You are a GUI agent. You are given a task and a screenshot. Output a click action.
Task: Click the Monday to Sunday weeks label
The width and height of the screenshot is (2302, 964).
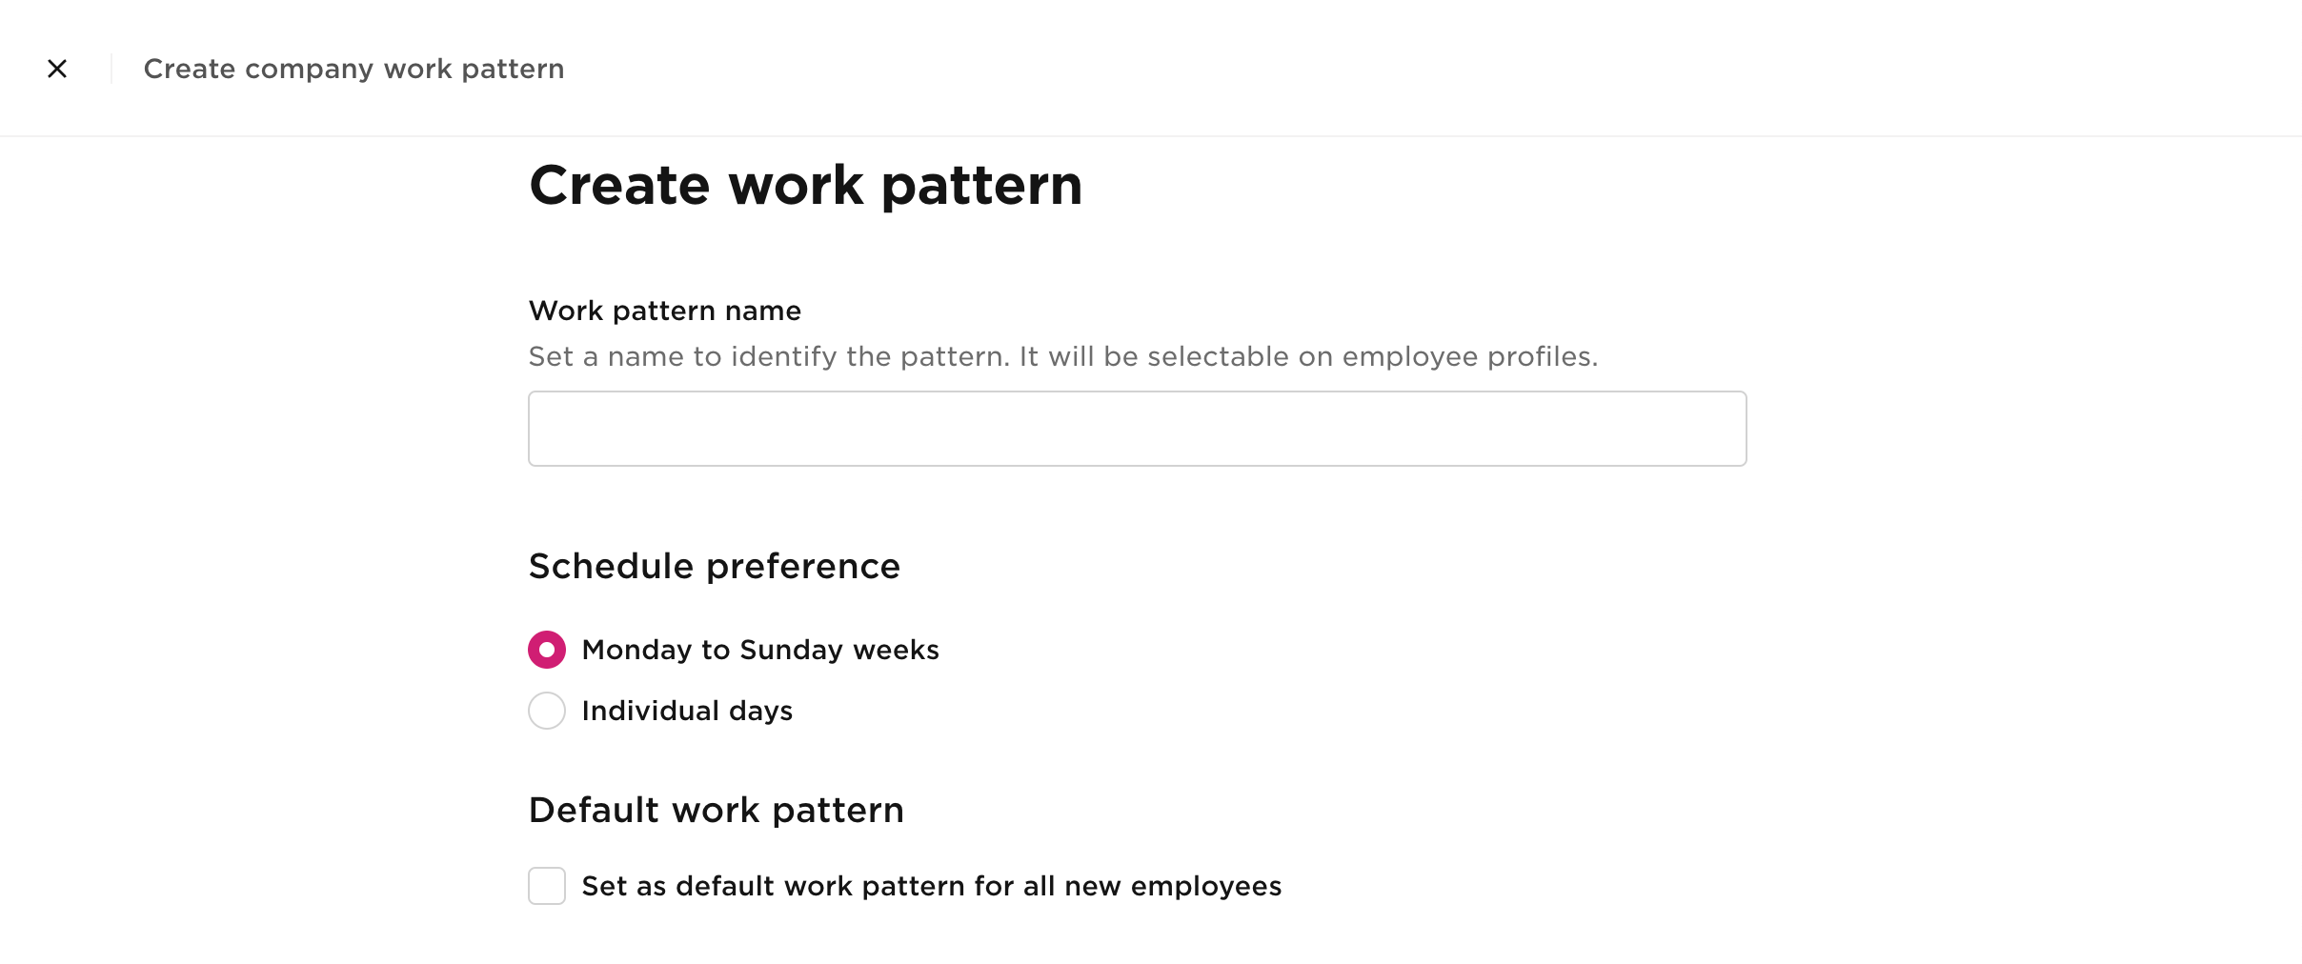759,650
